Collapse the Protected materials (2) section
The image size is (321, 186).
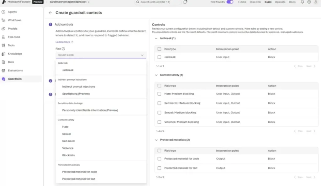click(x=156, y=140)
